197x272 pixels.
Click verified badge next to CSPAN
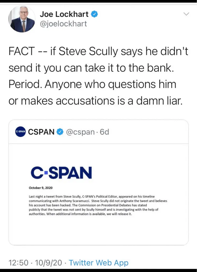pos(60,132)
